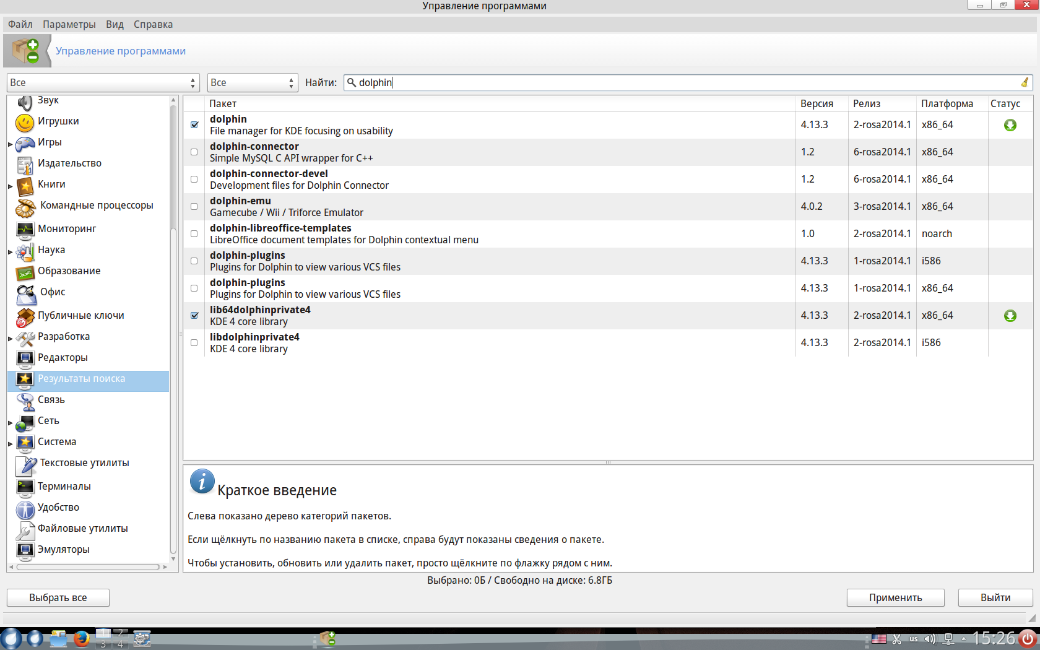Click the Система category icon
The width and height of the screenshot is (1040, 650).
(x=25, y=443)
